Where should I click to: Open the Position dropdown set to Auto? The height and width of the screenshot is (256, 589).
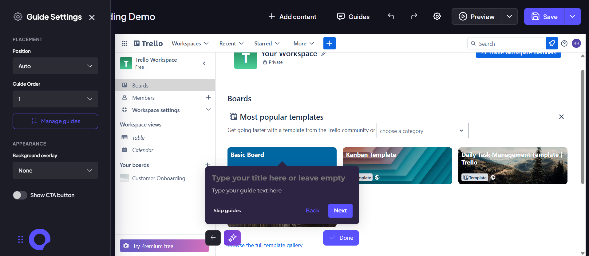click(55, 66)
